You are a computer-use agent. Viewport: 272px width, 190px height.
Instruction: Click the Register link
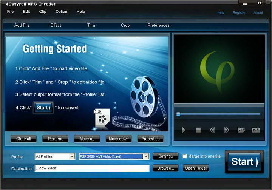click(x=239, y=13)
